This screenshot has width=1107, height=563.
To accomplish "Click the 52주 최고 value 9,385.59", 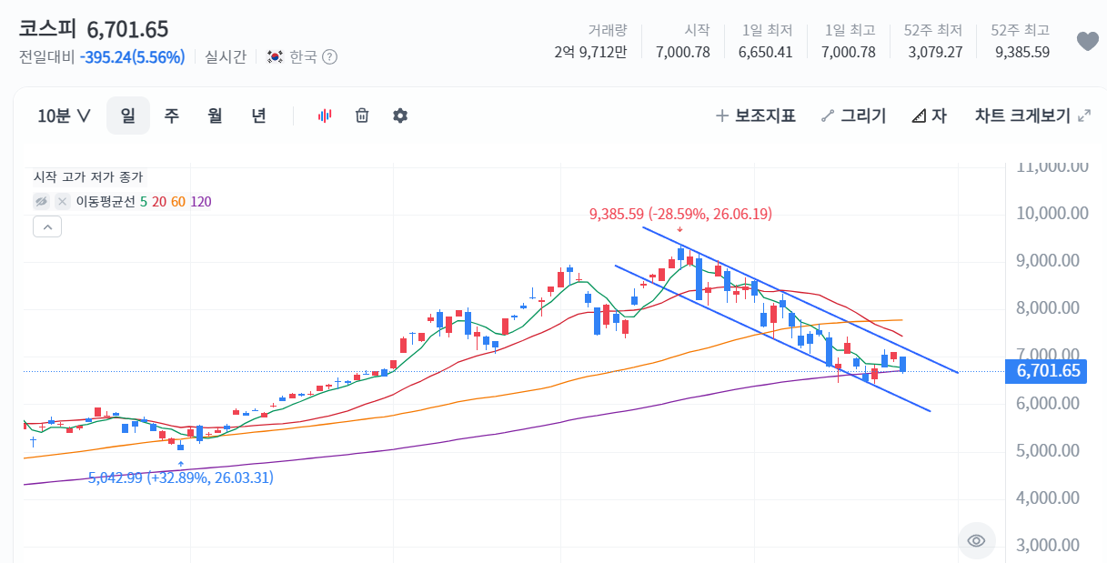I will click(x=1022, y=52).
